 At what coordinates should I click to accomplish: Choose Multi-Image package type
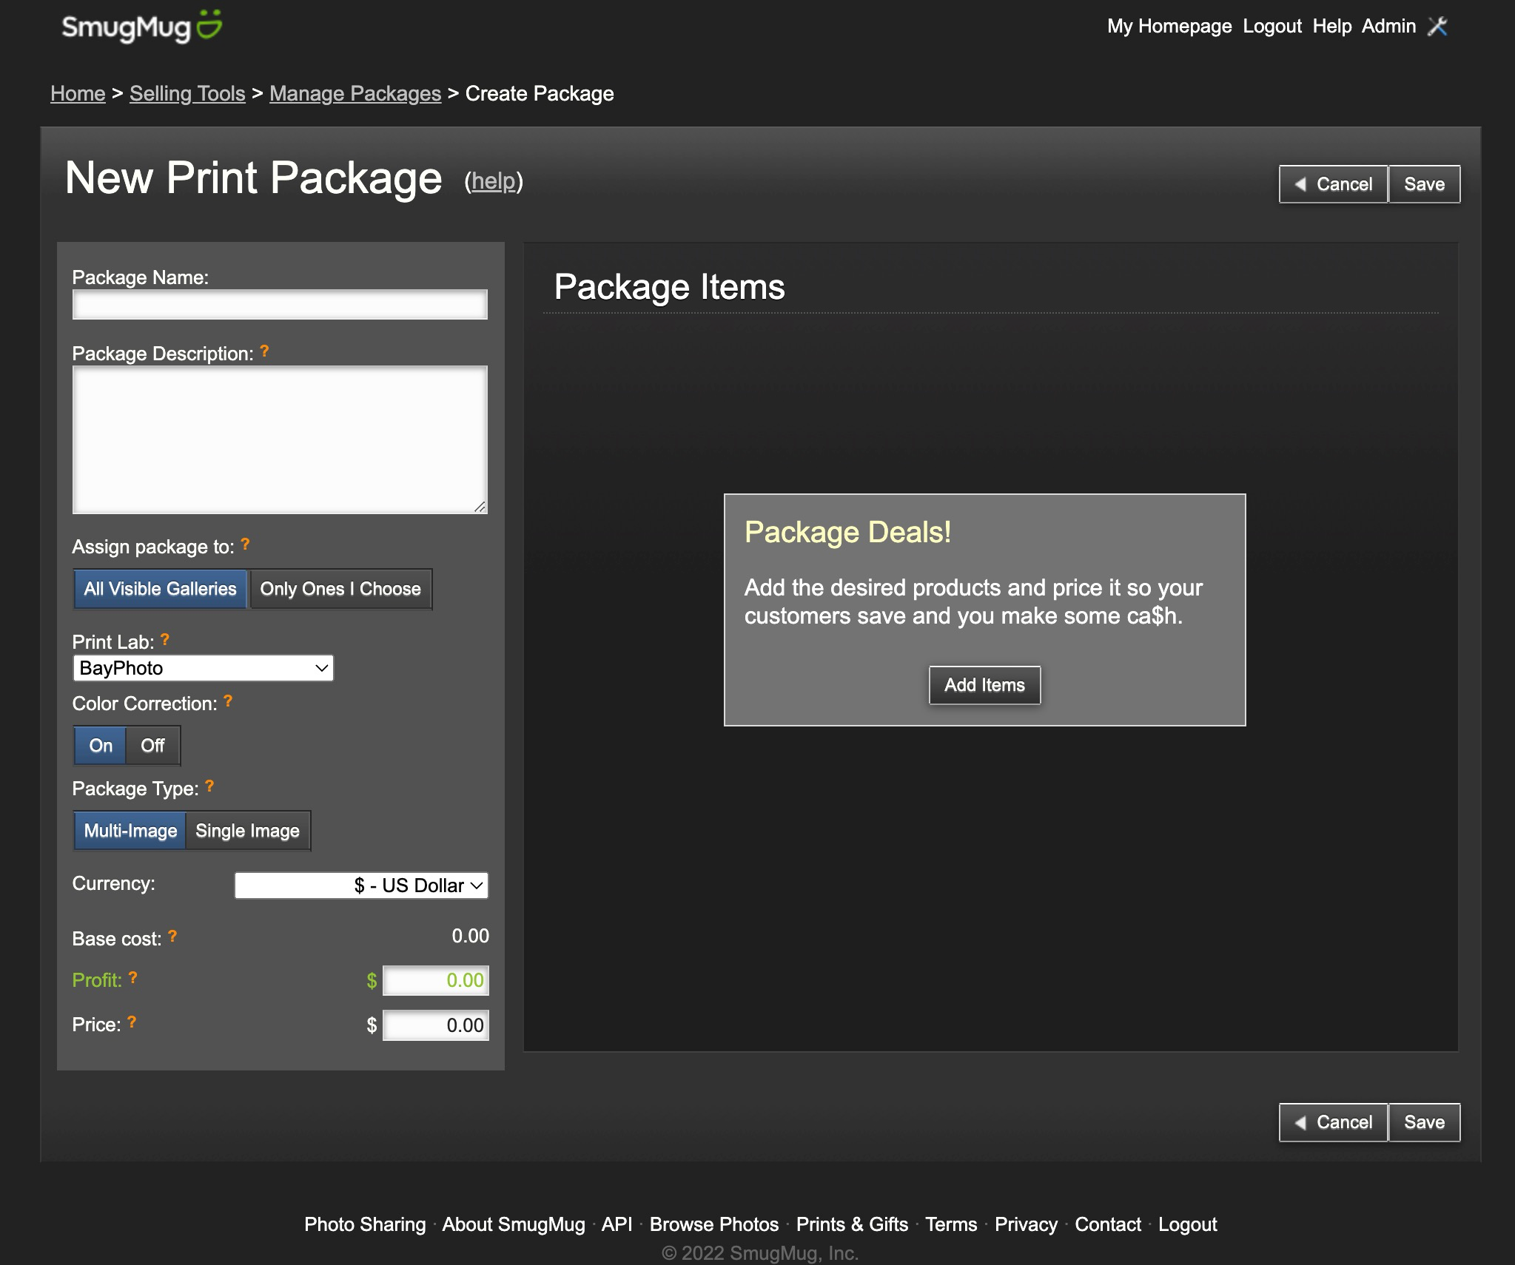[x=130, y=831]
